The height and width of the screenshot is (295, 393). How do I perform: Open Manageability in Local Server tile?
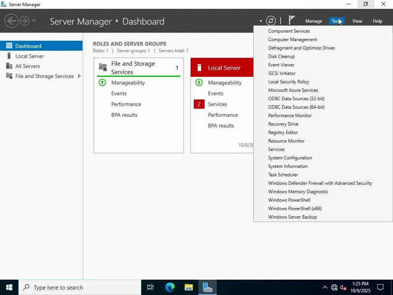coord(225,83)
